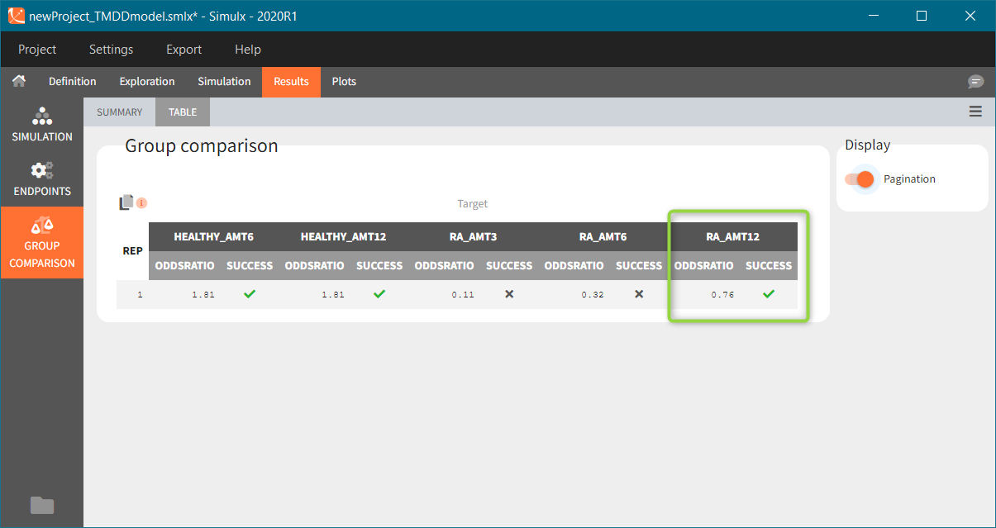This screenshot has width=996, height=528.
Task: Select the Group Comparison sidebar section
Action: point(42,243)
